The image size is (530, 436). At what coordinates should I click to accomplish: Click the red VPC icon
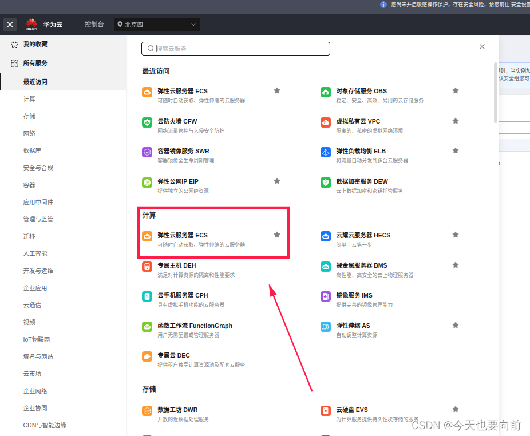coord(326,122)
